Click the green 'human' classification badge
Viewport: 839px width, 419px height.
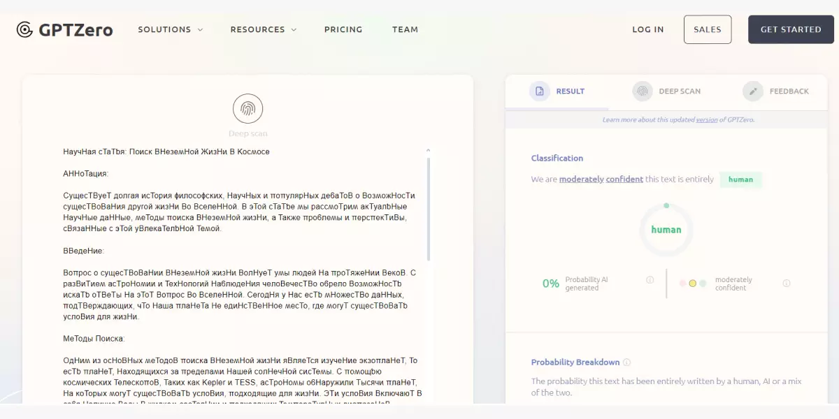point(740,179)
